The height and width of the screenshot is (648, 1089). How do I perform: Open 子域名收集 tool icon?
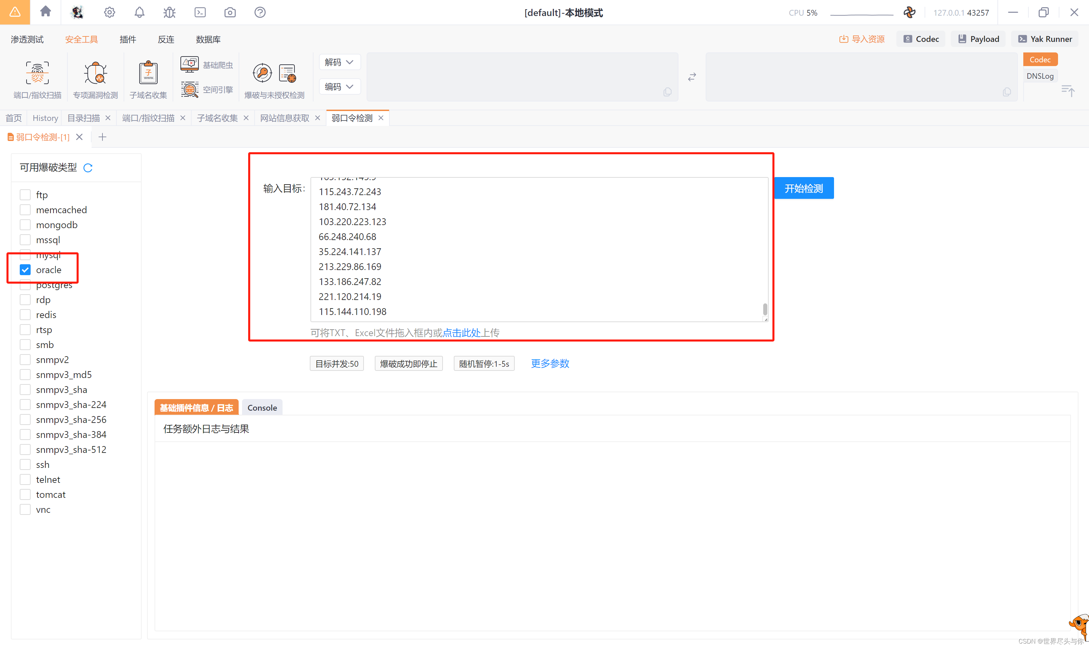click(148, 73)
